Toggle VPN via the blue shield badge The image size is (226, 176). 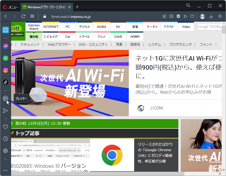[x=178, y=16]
